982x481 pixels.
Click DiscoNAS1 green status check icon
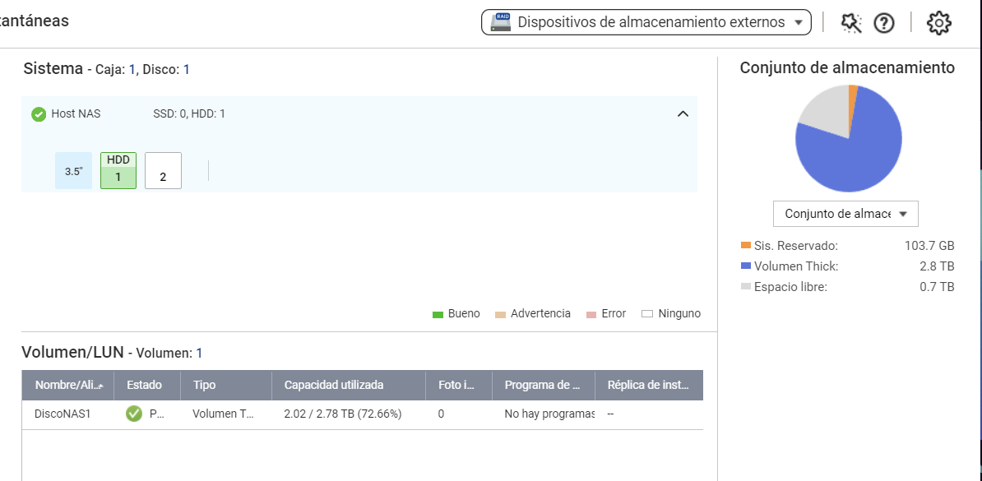coord(134,414)
